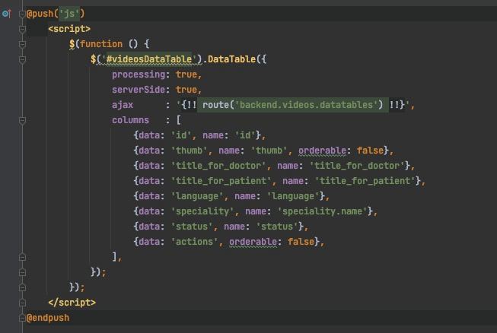
Task: Click the name: 'status' string
Action: coord(277,227)
